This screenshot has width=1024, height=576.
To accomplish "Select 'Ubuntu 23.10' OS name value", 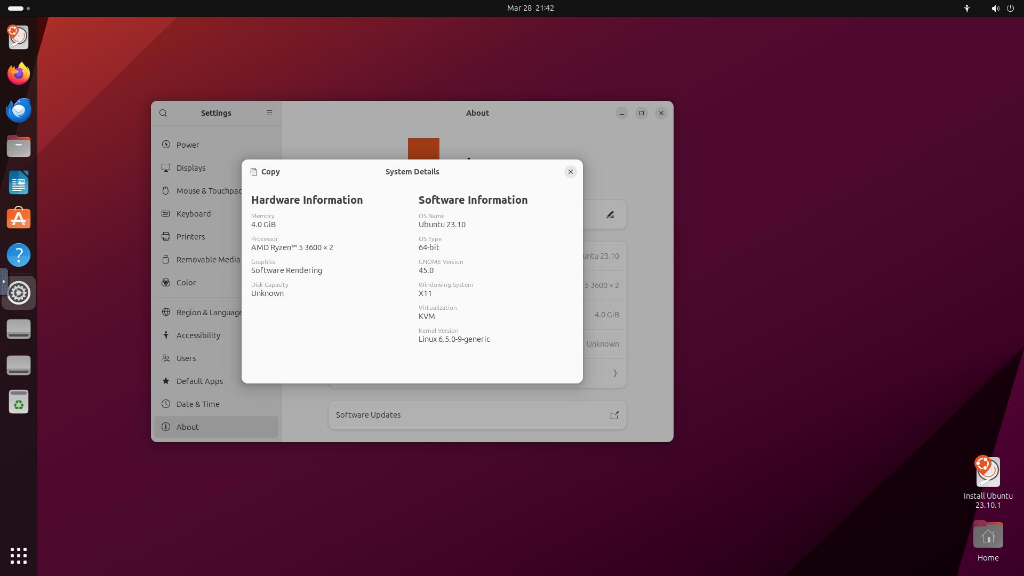I will pos(442,225).
